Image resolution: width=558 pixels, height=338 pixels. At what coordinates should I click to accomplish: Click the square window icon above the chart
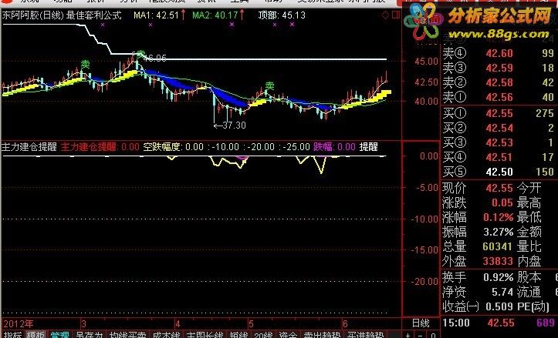[395, 15]
